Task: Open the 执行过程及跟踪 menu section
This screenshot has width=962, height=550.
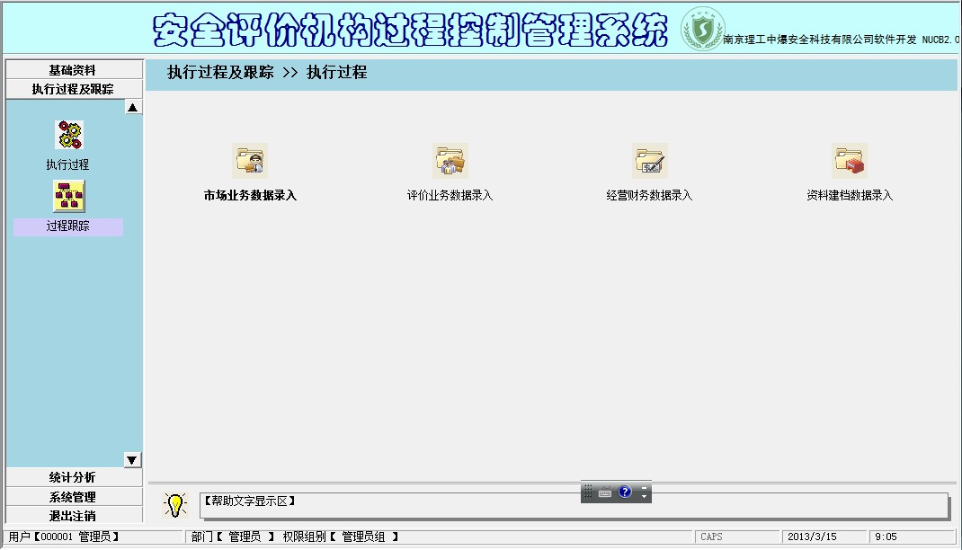Action: (75, 89)
